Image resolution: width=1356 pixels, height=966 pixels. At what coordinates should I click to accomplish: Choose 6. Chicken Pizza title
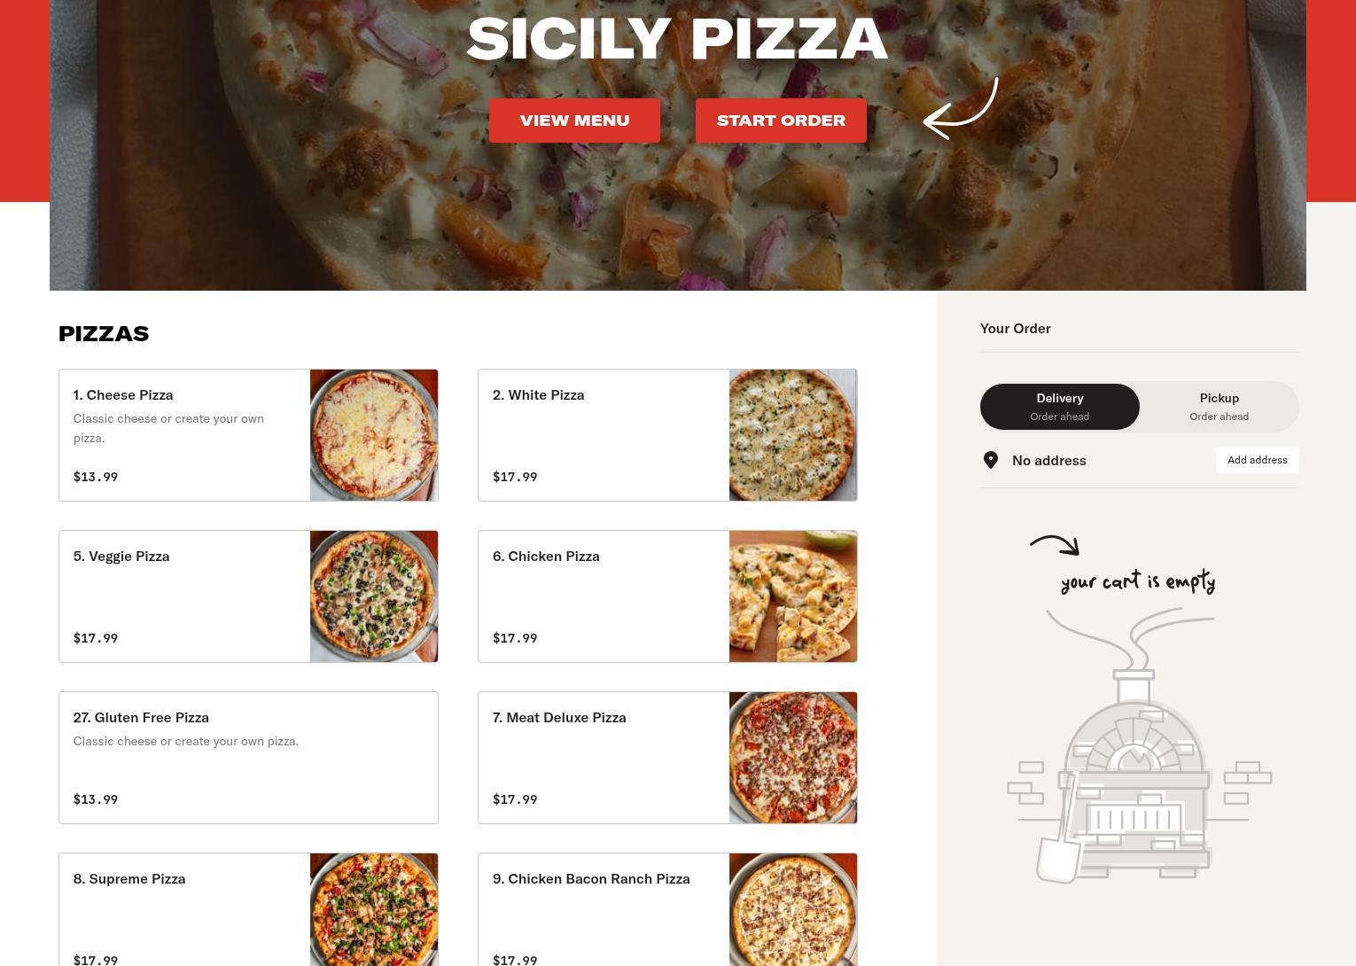pyautogui.click(x=546, y=557)
